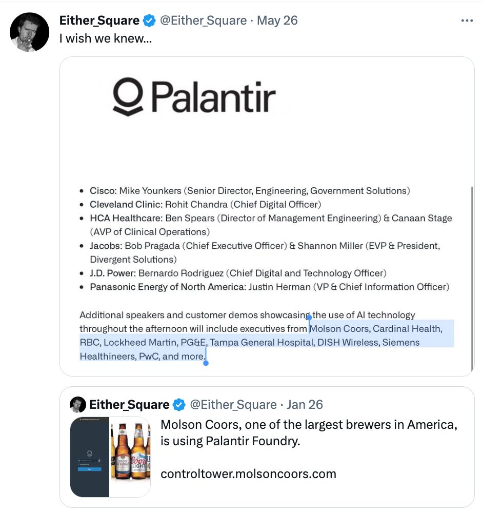The image size is (482, 514).
Task: Click the text I wish we knew
Action: [106, 38]
